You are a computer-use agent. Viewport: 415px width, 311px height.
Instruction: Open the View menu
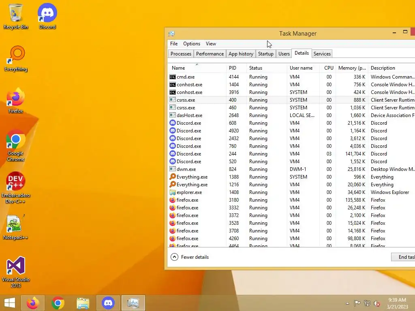211,44
